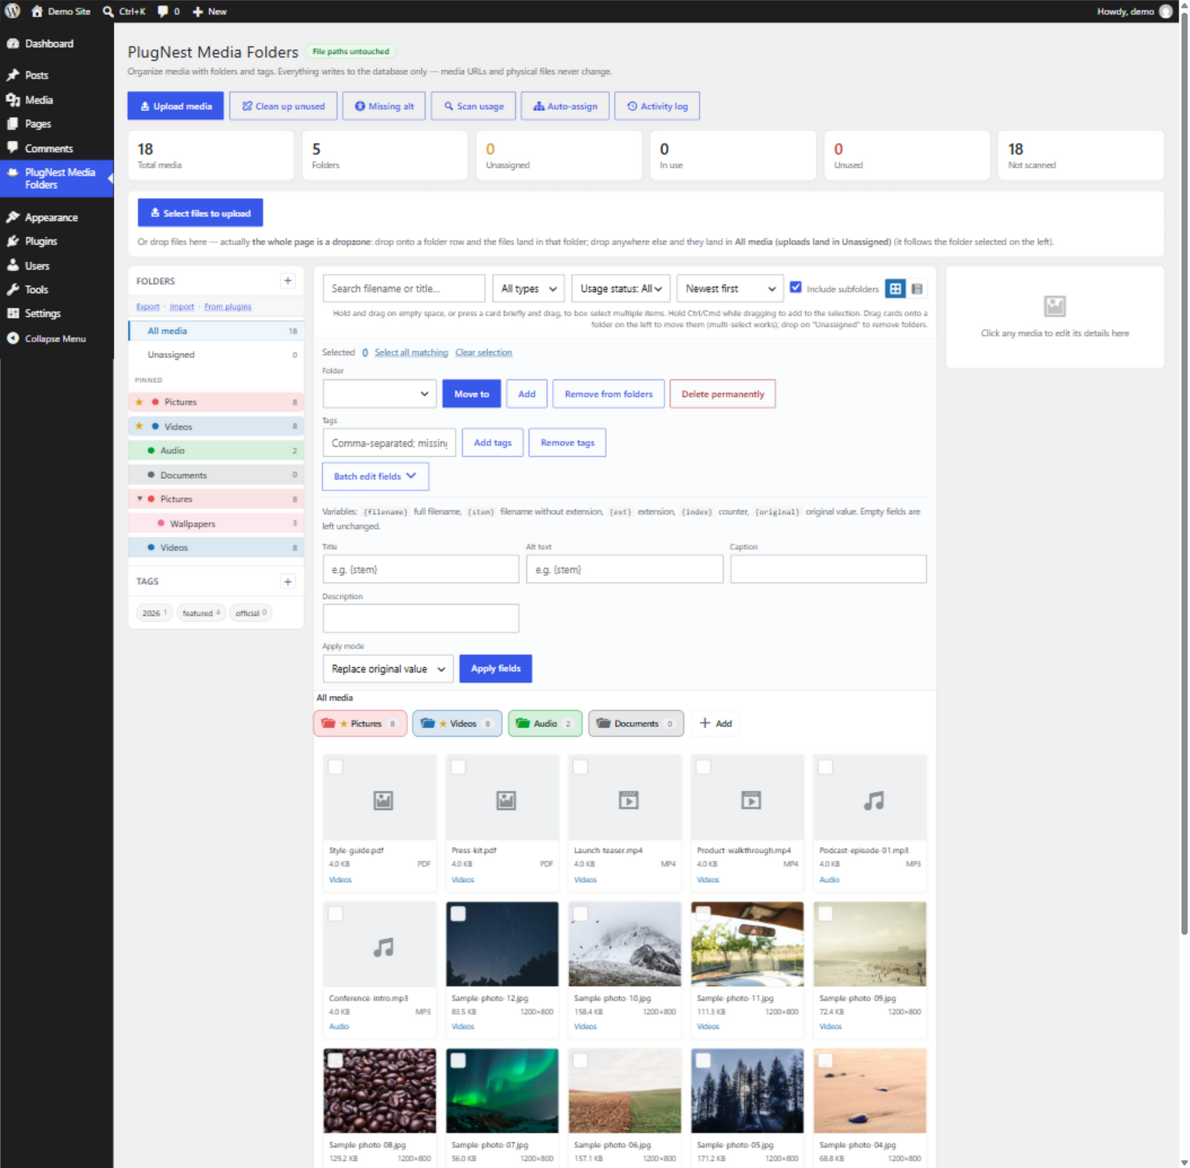The image size is (1190, 1168).
Task: Select checkbox on Style-guide.pdf card
Action: [336, 767]
